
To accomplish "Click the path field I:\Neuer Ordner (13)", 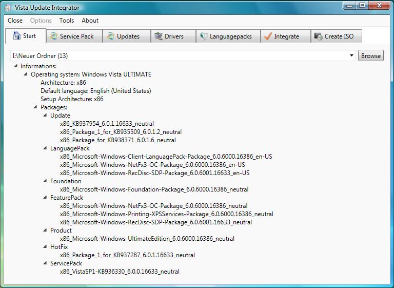I will click(183, 55).
